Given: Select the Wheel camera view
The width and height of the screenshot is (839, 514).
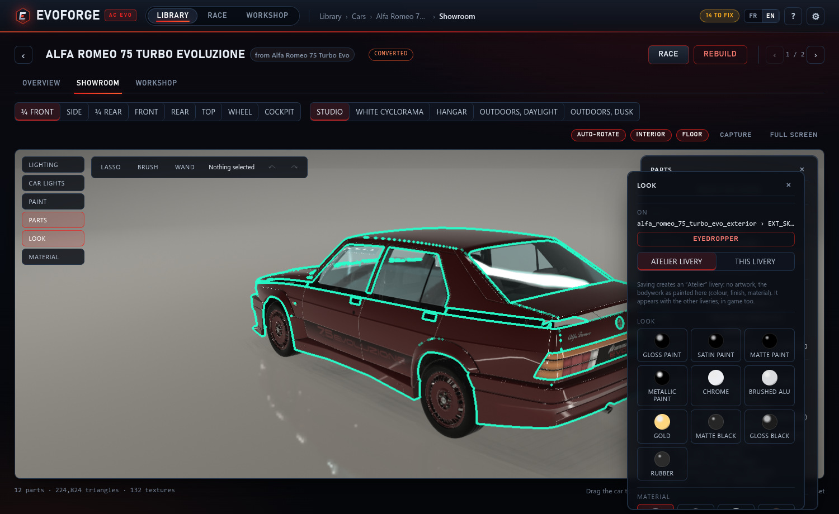Looking at the screenshot, I should point(240,112).
